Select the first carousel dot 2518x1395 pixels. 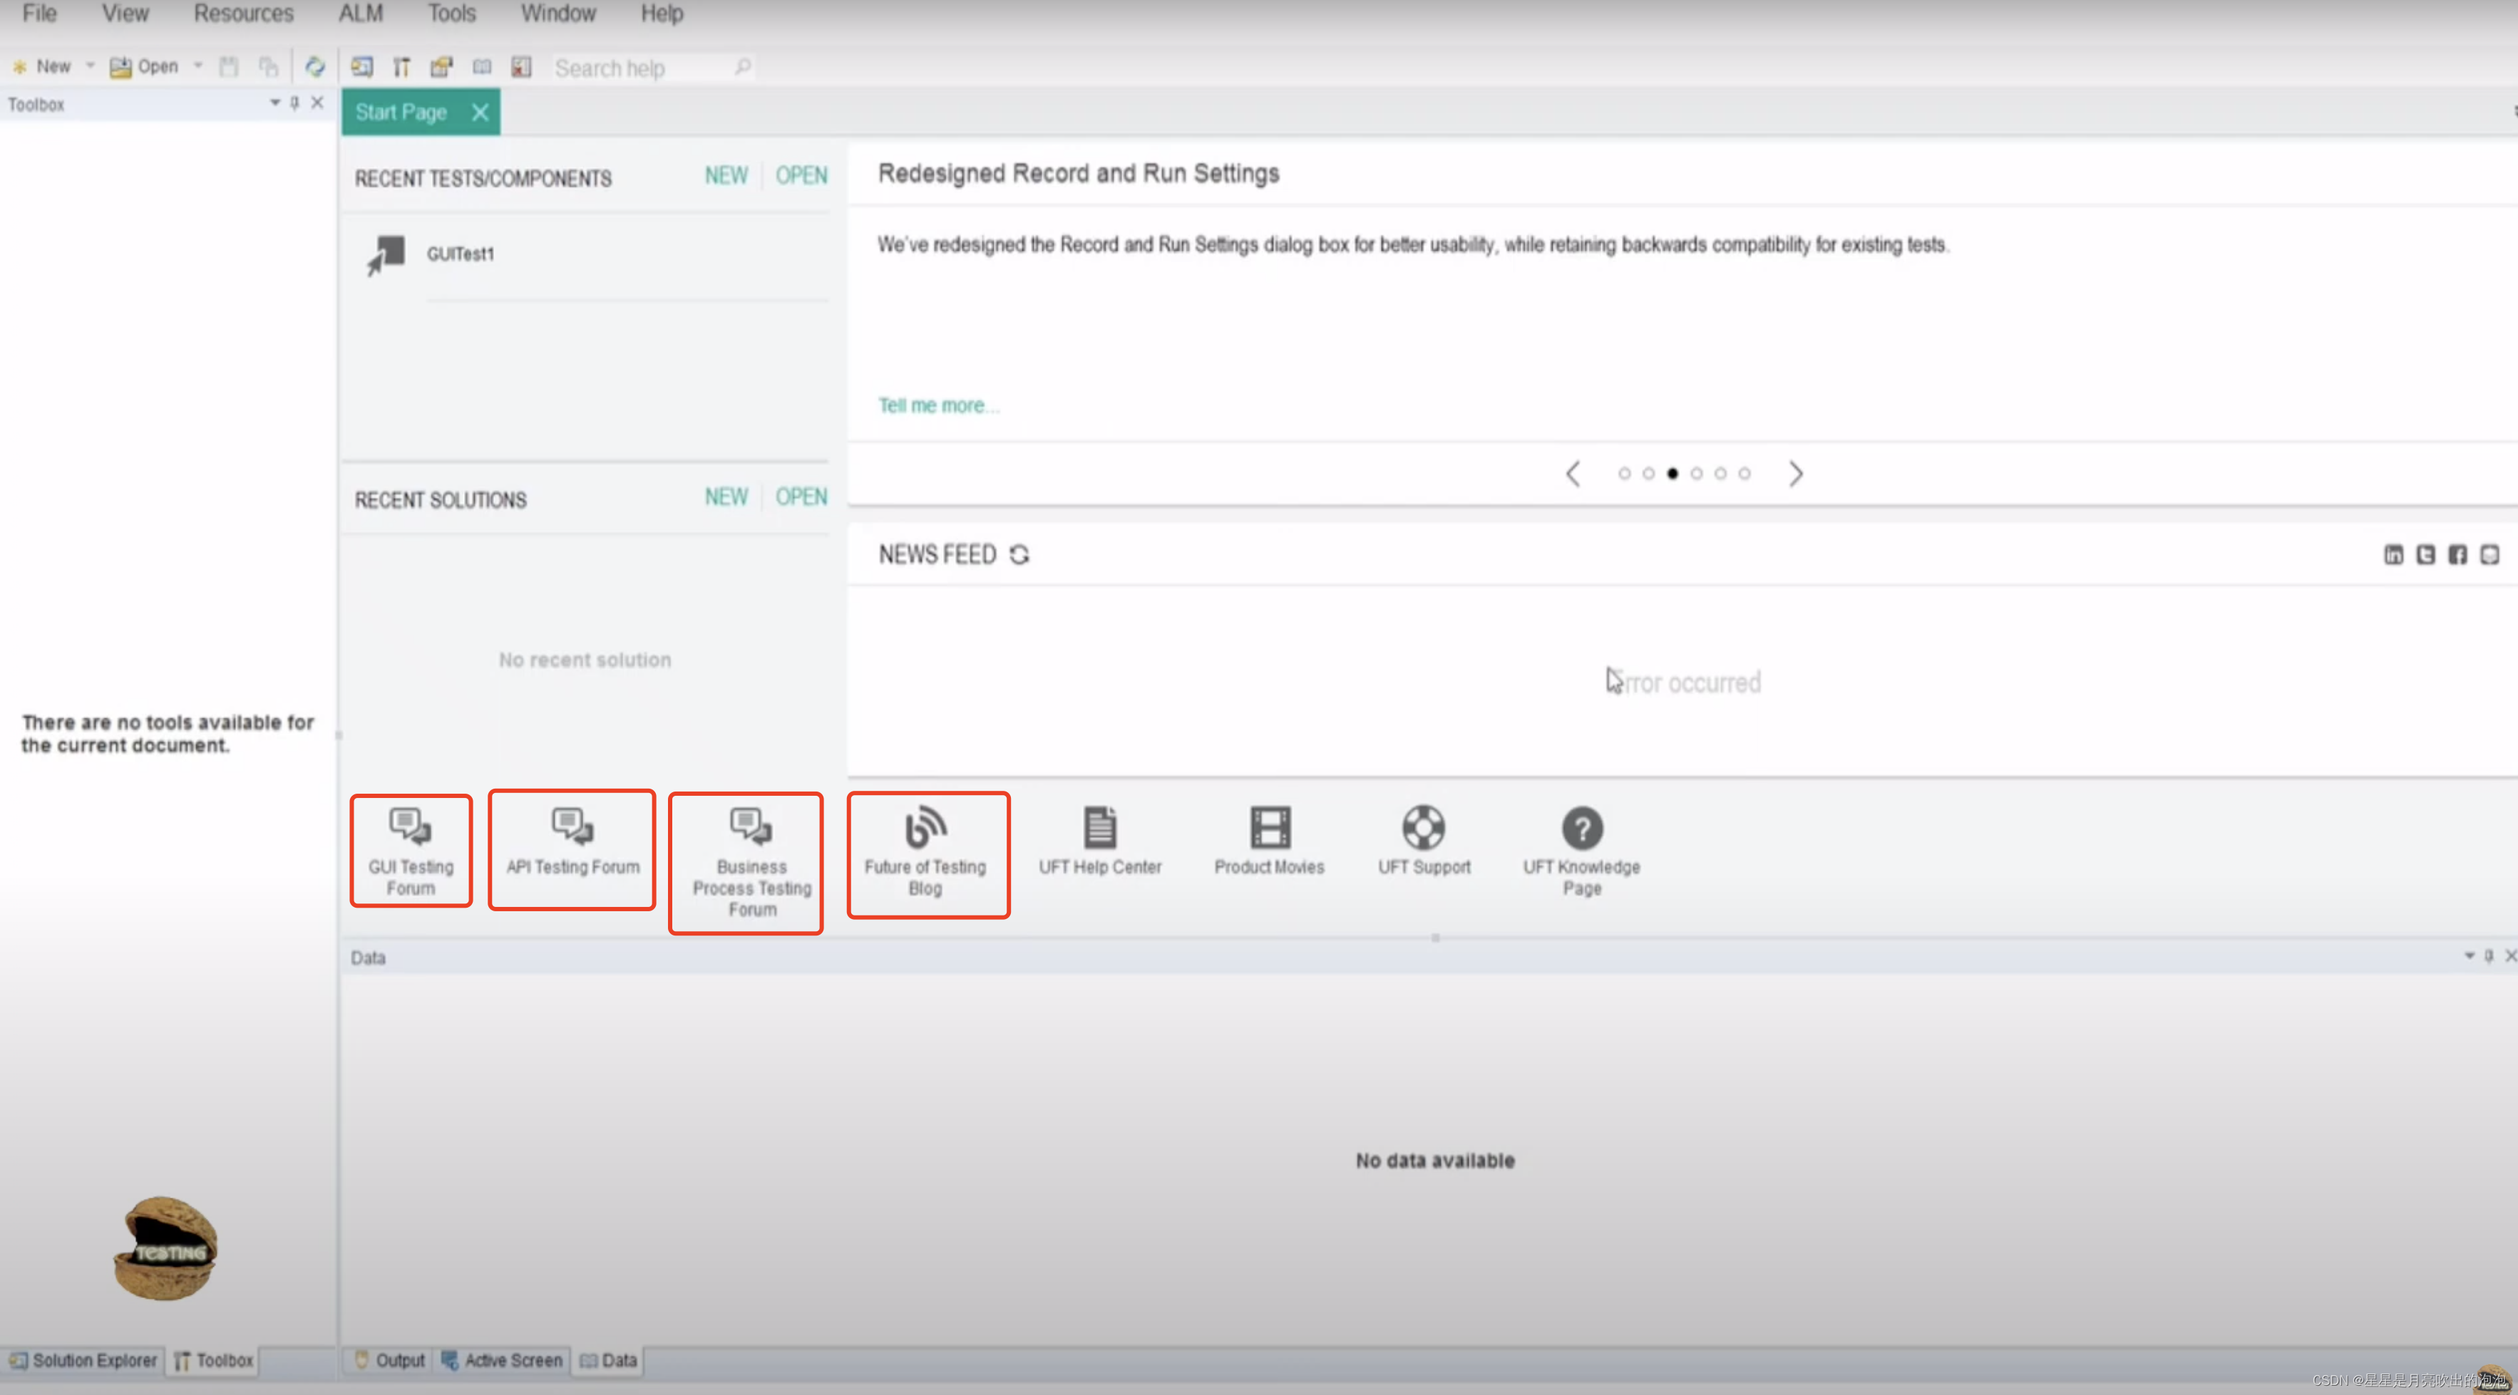coord(1625,474)
